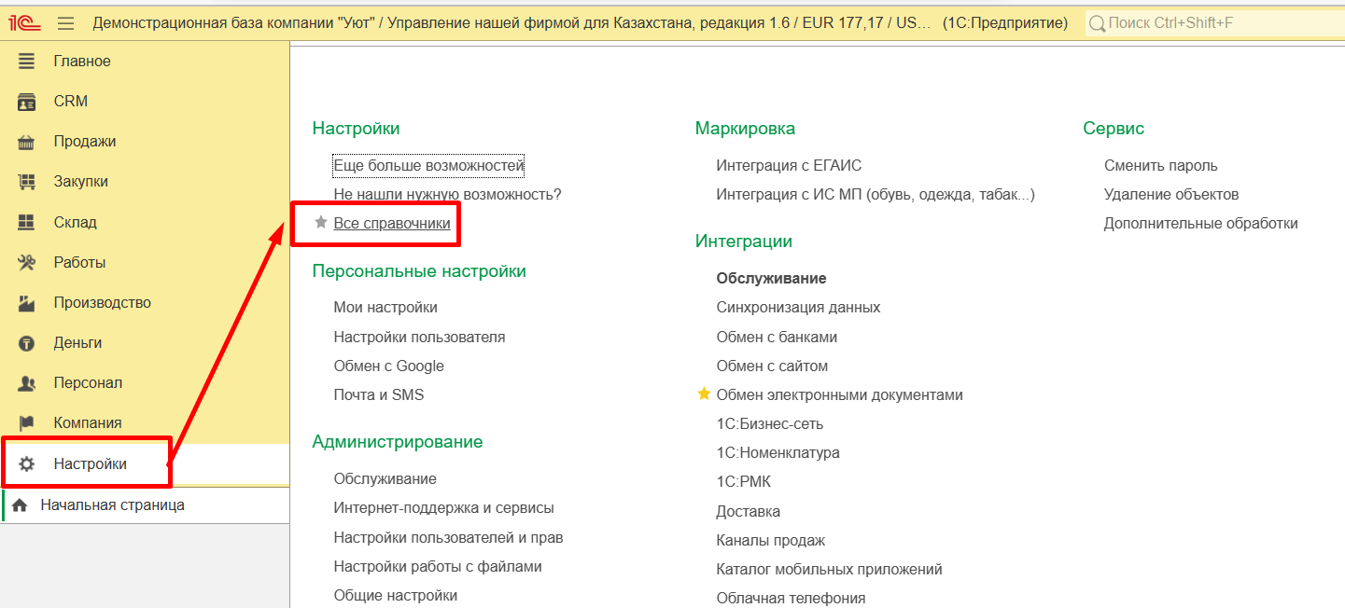The width and height of the screenshot is (1345, 608).
Task: Open Синхронизация данных settings
Action: pyautogui.click(x=798, y=308)
